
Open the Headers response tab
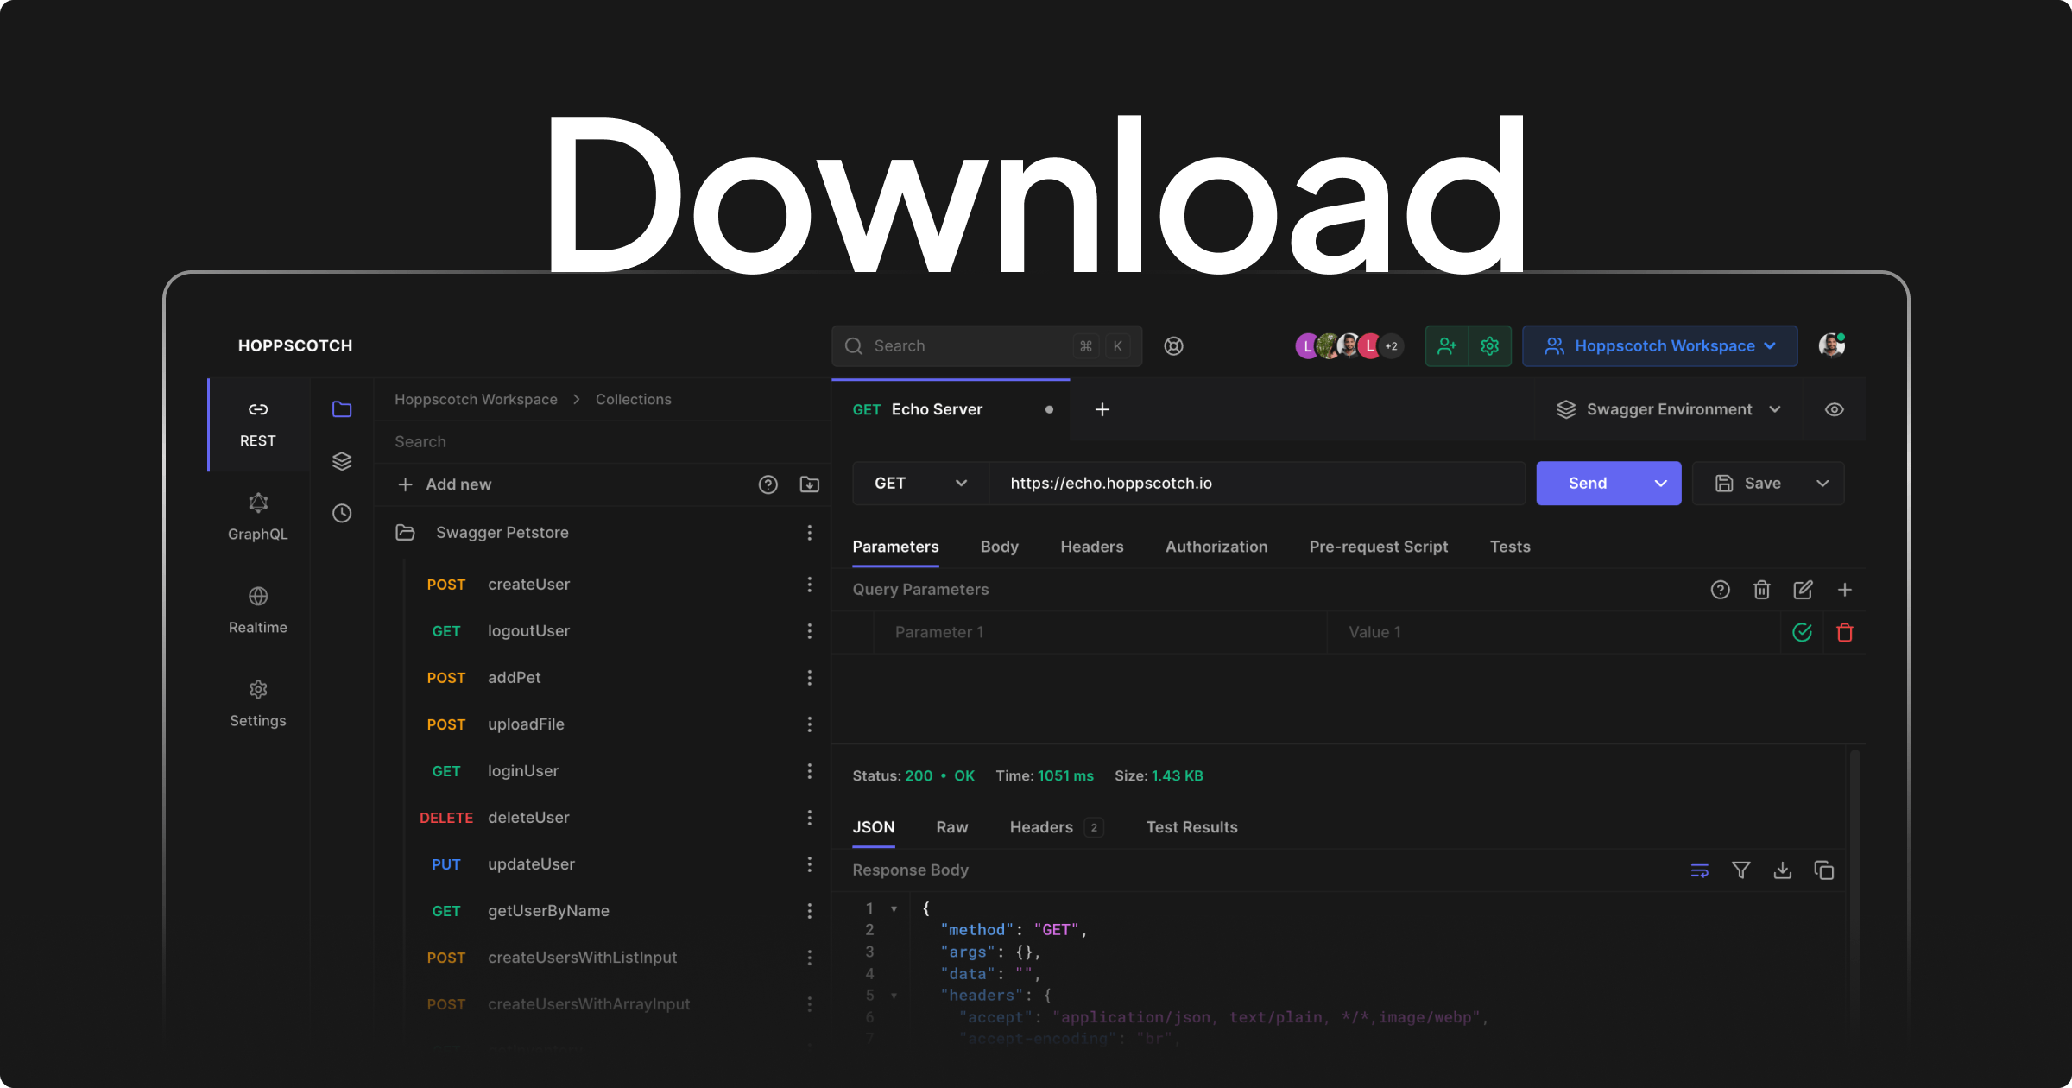(1041, 826)
